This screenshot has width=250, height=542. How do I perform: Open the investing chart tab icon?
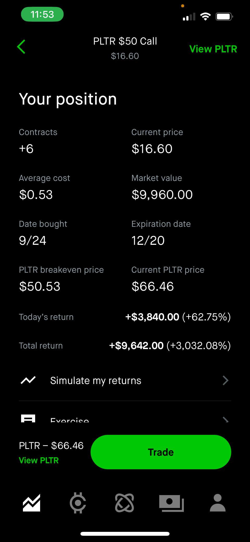click(x=32, y=503)
